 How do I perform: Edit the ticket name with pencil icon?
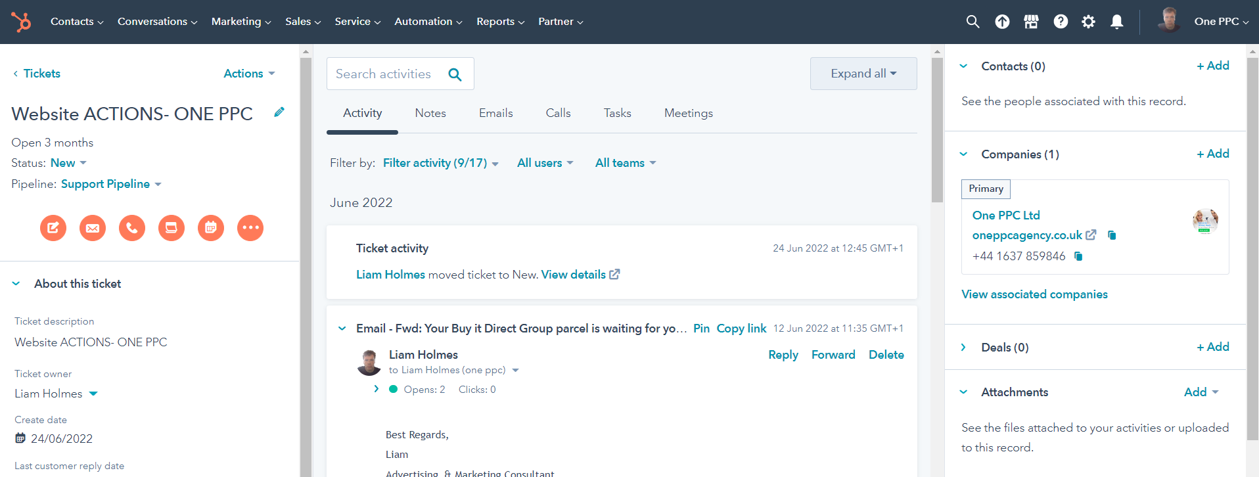pyautogui.click(x=279, y=112)
